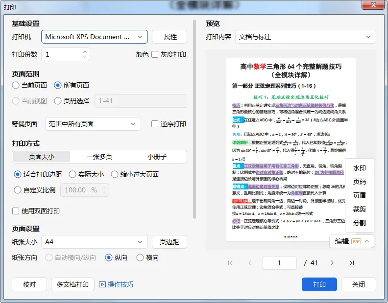Click the video icon beside 操作技巧

(102, 284)
